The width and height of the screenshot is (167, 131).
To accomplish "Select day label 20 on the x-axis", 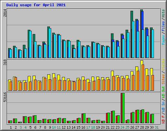I will coord(103,127).
